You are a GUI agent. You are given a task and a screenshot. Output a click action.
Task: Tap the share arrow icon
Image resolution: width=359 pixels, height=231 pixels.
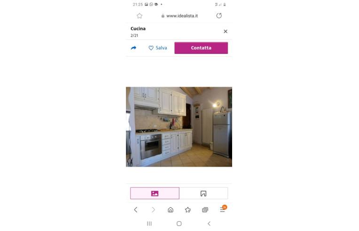(x=133, y=48)
